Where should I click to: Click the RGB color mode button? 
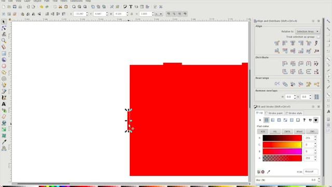[x=262, y=131]
